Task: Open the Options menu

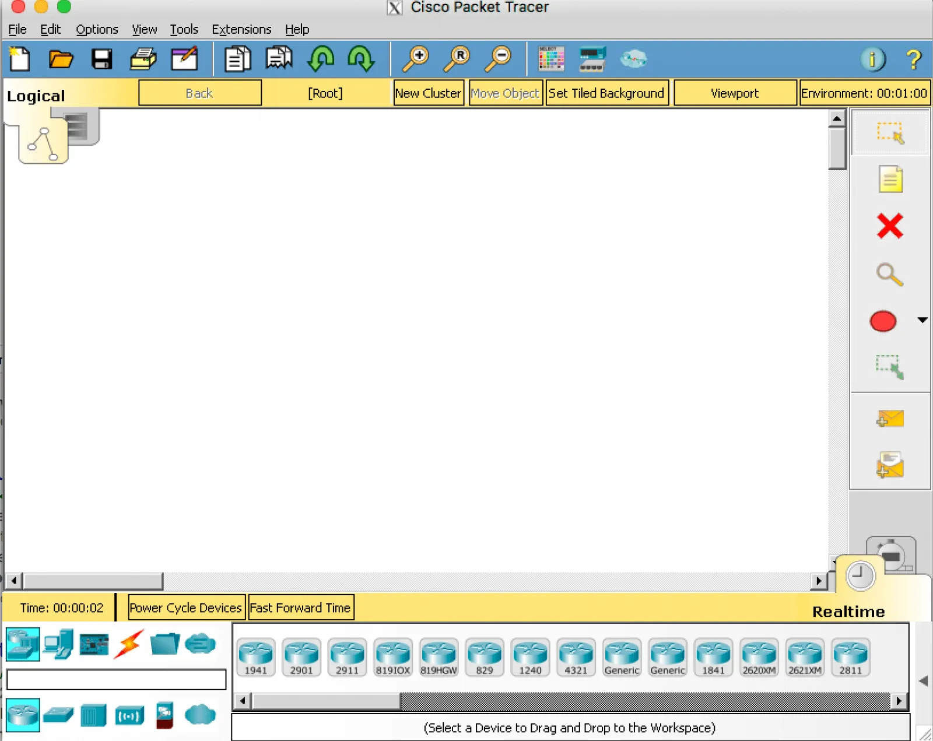Action: coord(97,29)
